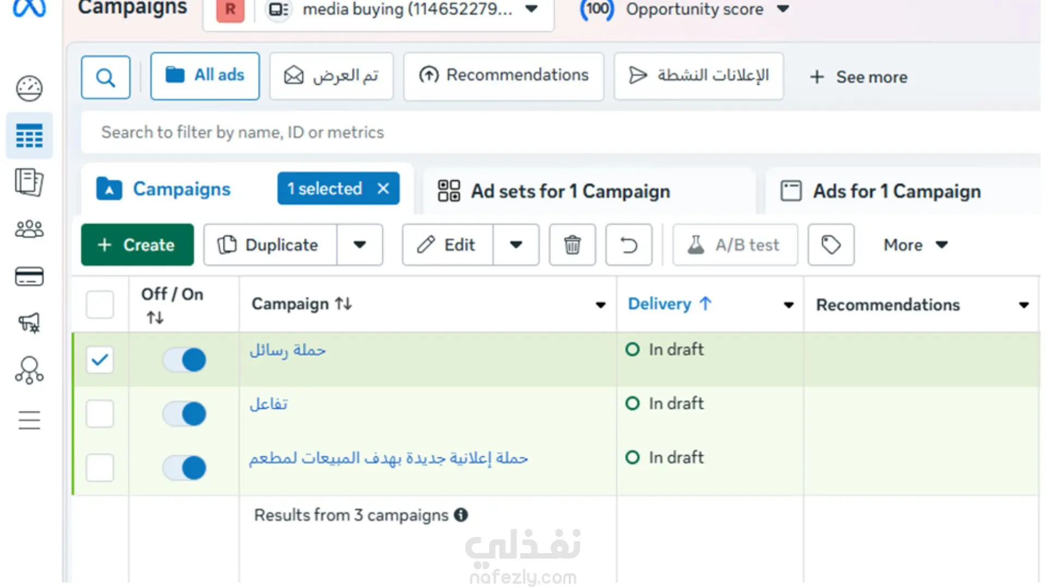The image size is (1046, 588).
Task: Click the green Create button
Action: point(137,245)
